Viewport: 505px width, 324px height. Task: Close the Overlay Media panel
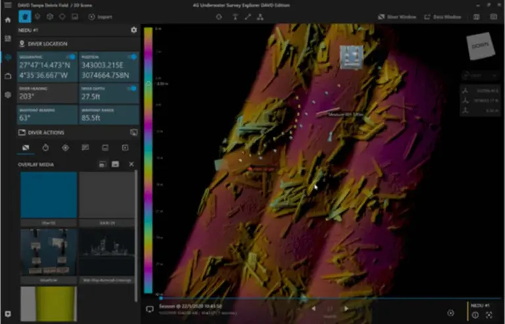click(x=131, y=164)
